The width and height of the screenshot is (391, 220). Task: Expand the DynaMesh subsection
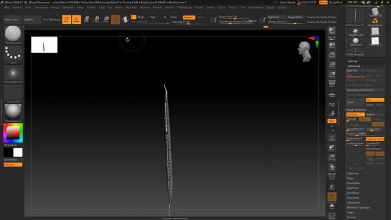click(353, 193)
